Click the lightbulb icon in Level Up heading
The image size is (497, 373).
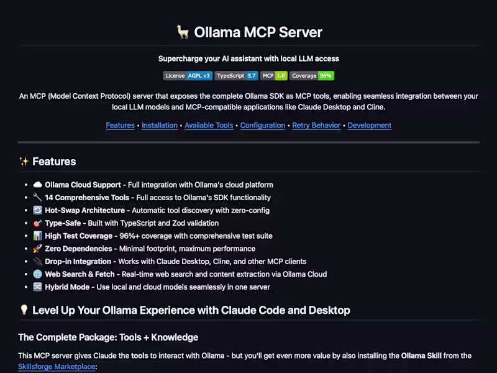pos(24,310)
